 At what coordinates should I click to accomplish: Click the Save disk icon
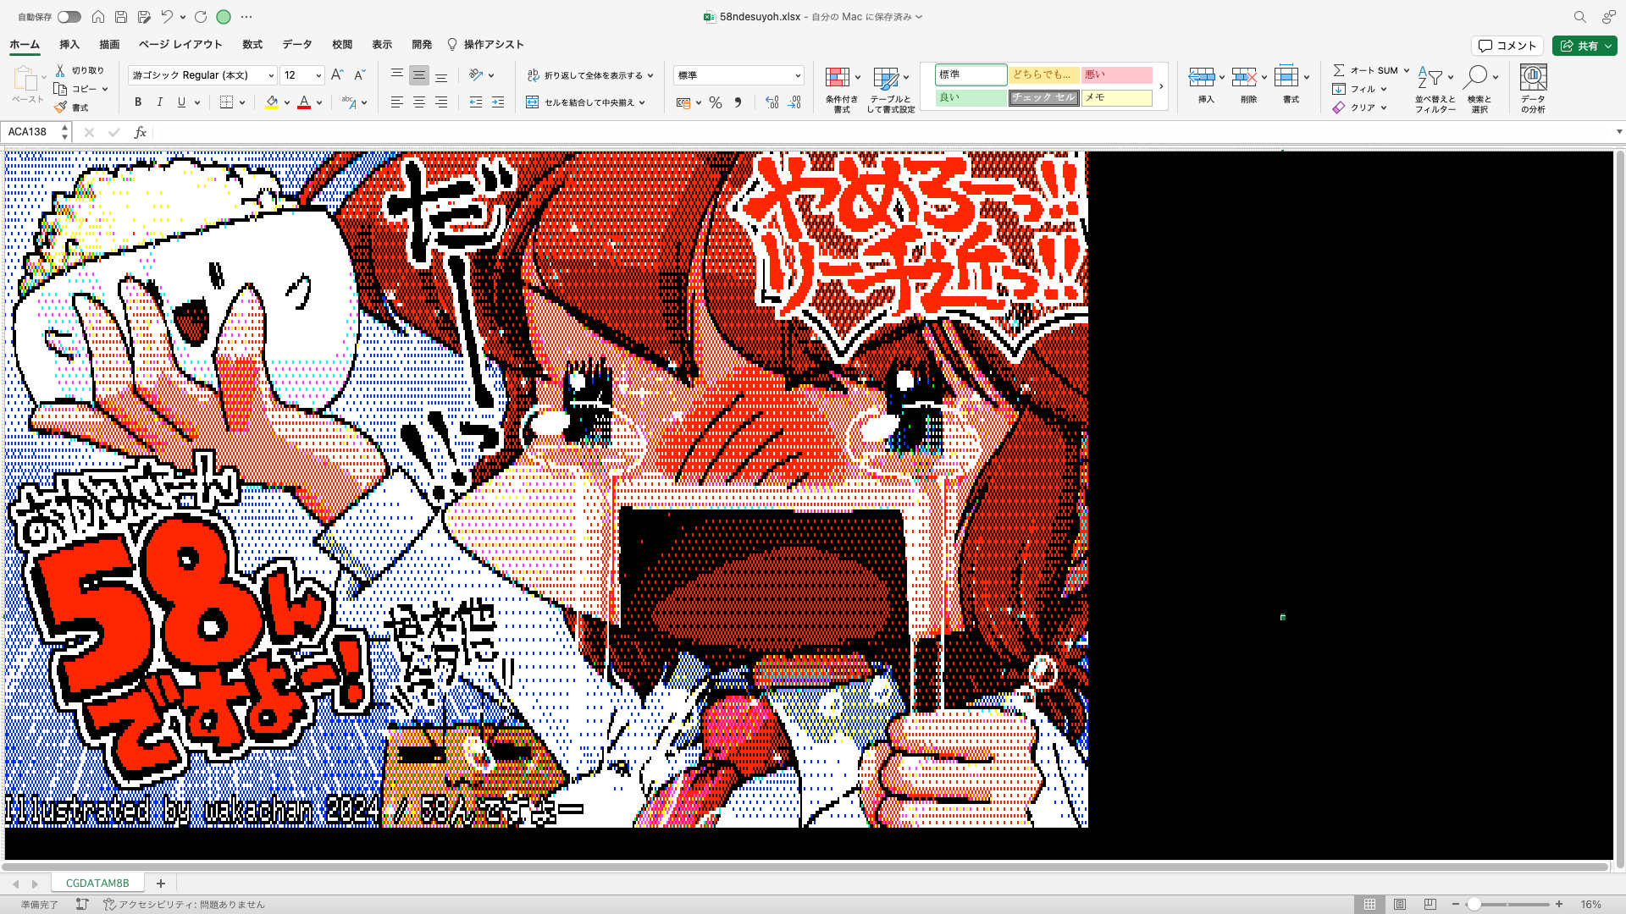coord(121,17)
